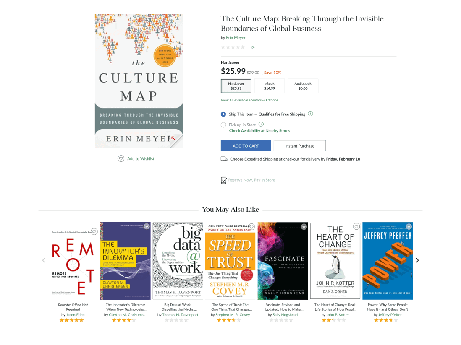Image resolution: width=461 pixels, height=345 pixels.
Task: Select the Ship This Item radio button
Action: point(223,114)
